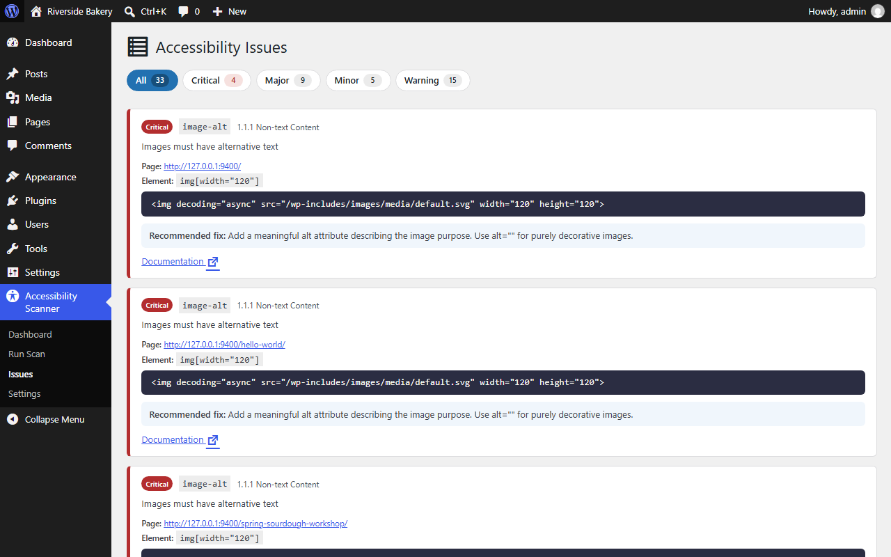The width and height of the screenshot is (891, 557).
Task: Click external link icon on first Documentation
Action: click(x=213, y=262)
